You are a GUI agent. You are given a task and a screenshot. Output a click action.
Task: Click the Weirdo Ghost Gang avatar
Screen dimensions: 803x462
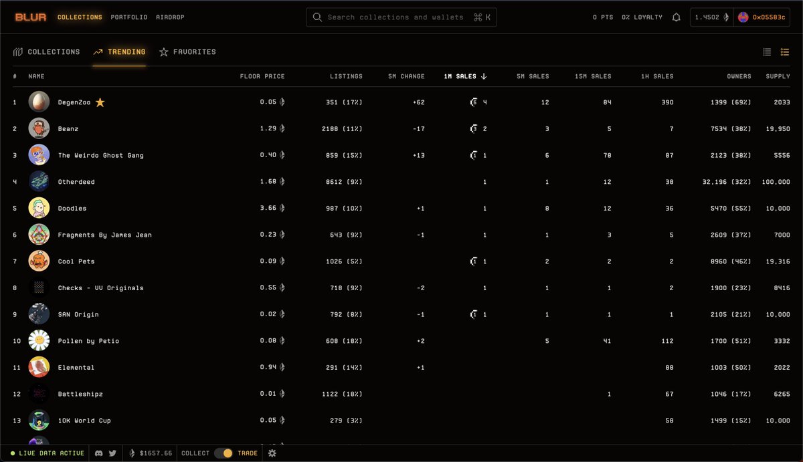pyautogui.click(x=39, y=155)
